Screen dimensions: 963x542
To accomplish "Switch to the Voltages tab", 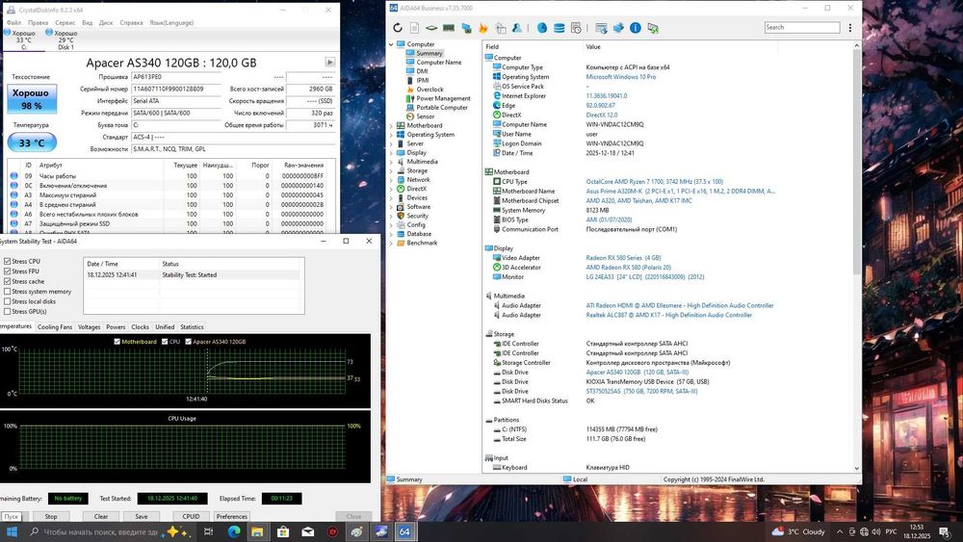I will tap(89, 327).
